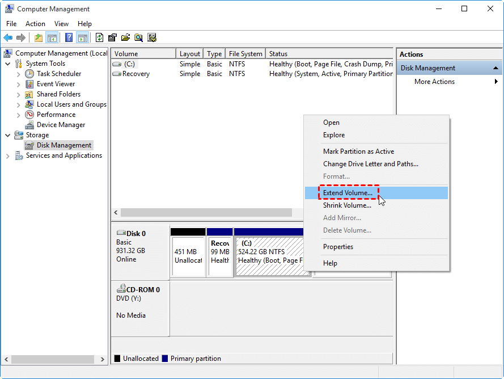Viewport: 504px width, 379px height.
Task: Sort by the File System column header
Action: (x=245, y=54)
